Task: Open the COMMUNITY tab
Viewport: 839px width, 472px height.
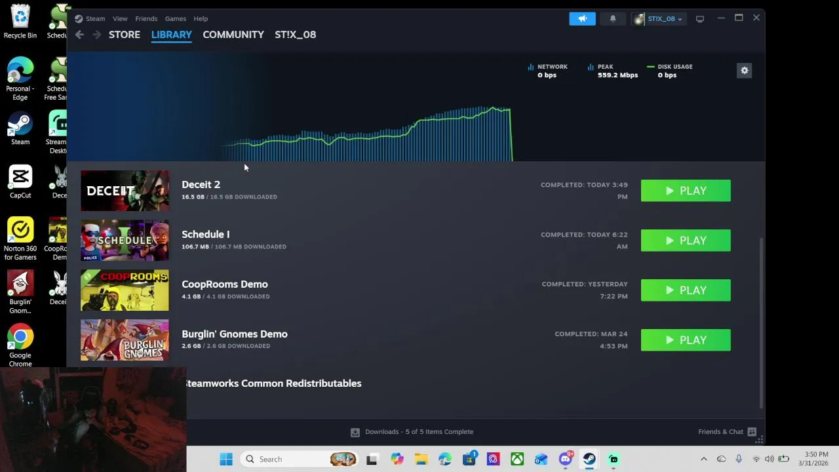Action: [233, 35]
